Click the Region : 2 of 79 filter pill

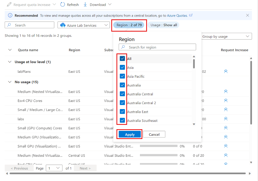[129, 25]
